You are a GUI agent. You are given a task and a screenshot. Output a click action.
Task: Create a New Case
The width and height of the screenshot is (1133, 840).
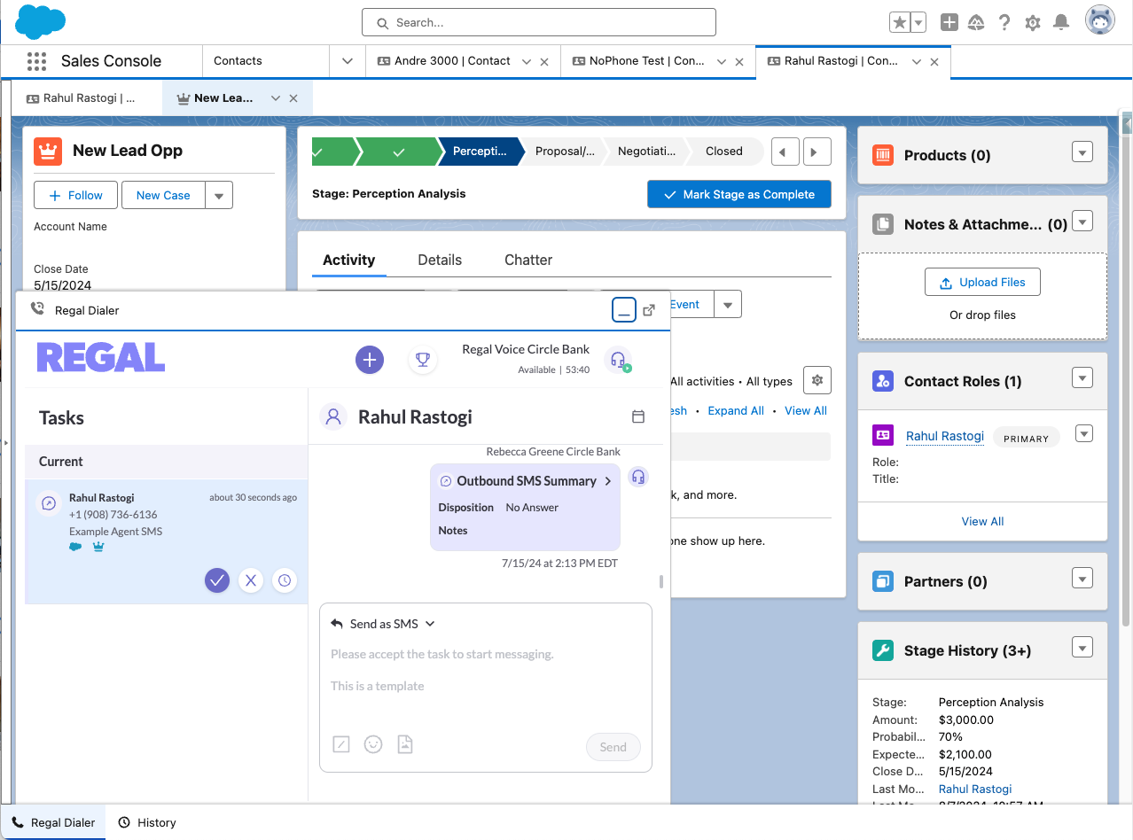(163, 195)
